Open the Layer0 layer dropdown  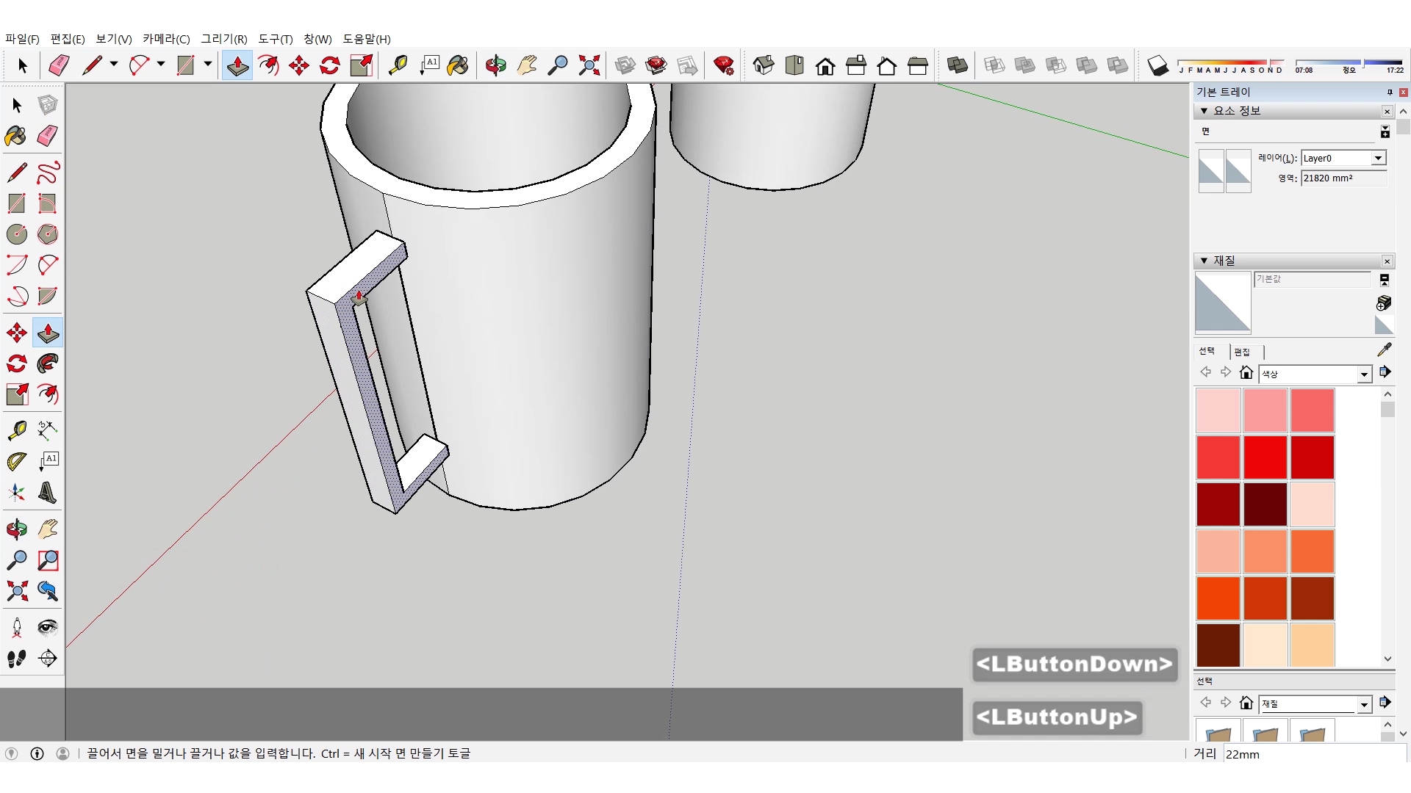[1378, 158]
